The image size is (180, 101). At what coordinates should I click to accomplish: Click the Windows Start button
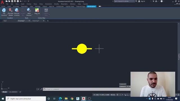3,98
